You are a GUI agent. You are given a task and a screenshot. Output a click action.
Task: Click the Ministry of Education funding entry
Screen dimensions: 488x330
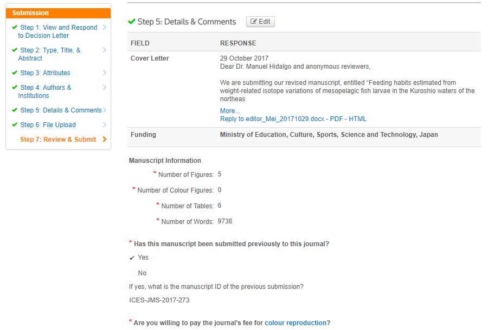click(329, 135)
